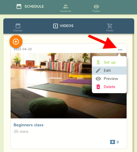Image resolution: width=137 pixels, height=152 pixels.
Task: Click the red trash Delete icon
Action: (x=98, y=87)
